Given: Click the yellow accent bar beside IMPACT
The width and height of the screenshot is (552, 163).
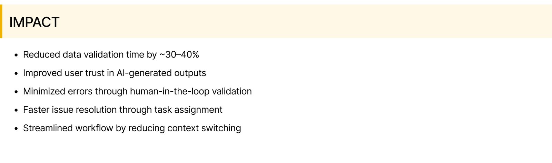Looking at the screenshot, I should coord(1,21).
